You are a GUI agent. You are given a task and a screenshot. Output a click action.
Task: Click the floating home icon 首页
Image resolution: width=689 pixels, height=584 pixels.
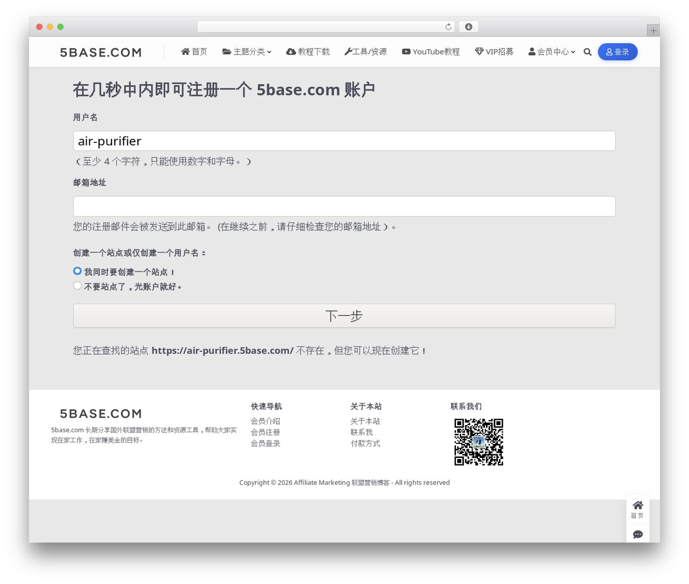(x=638, y=509)
